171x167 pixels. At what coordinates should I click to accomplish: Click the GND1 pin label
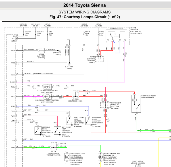click(x=13, y=51)
